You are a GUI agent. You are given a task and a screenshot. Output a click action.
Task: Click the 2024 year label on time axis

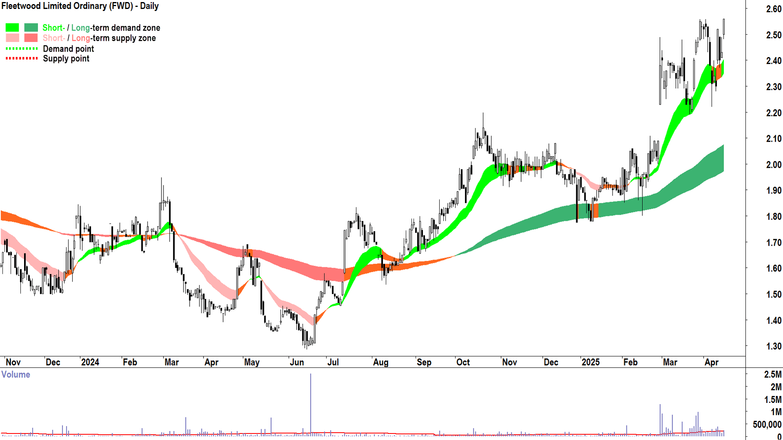click(90, 362)
